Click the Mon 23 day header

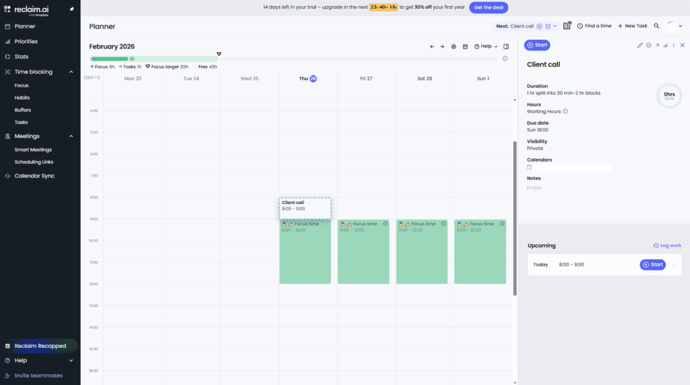[x=133, y=79]
